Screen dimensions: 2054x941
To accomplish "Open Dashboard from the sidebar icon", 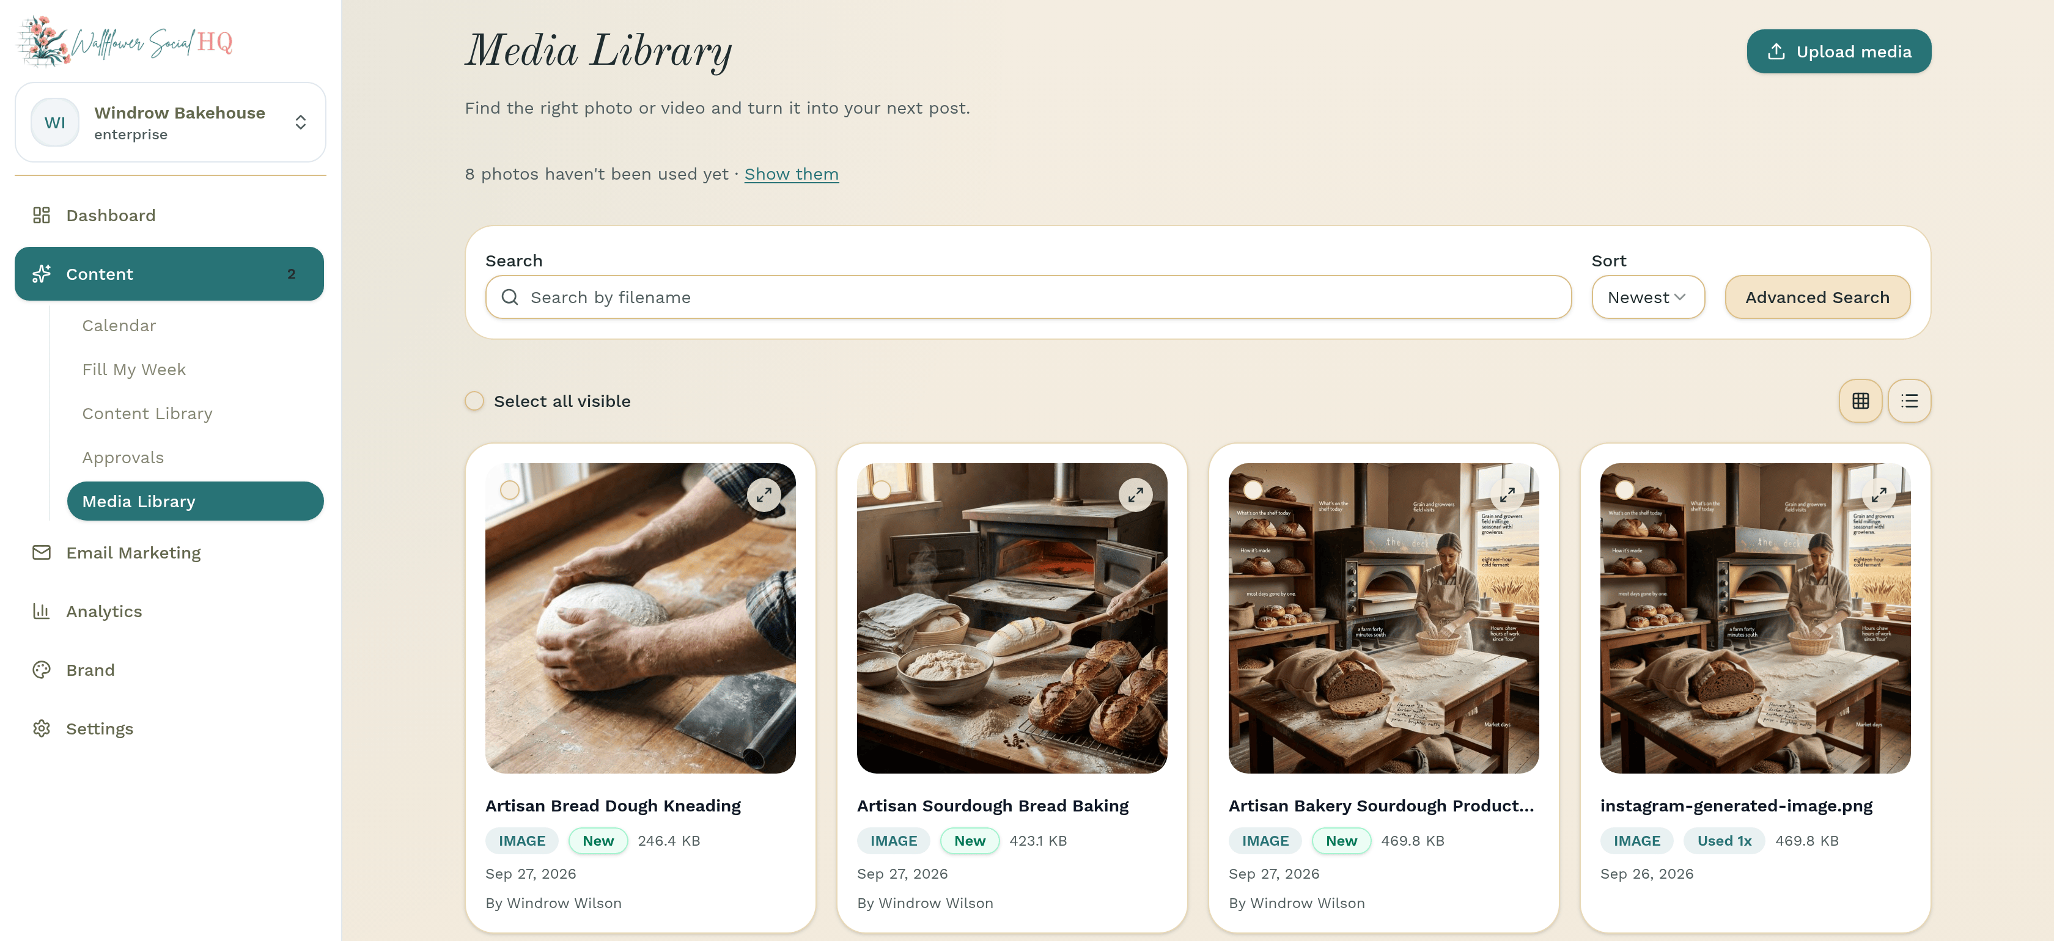I will 42,215.
